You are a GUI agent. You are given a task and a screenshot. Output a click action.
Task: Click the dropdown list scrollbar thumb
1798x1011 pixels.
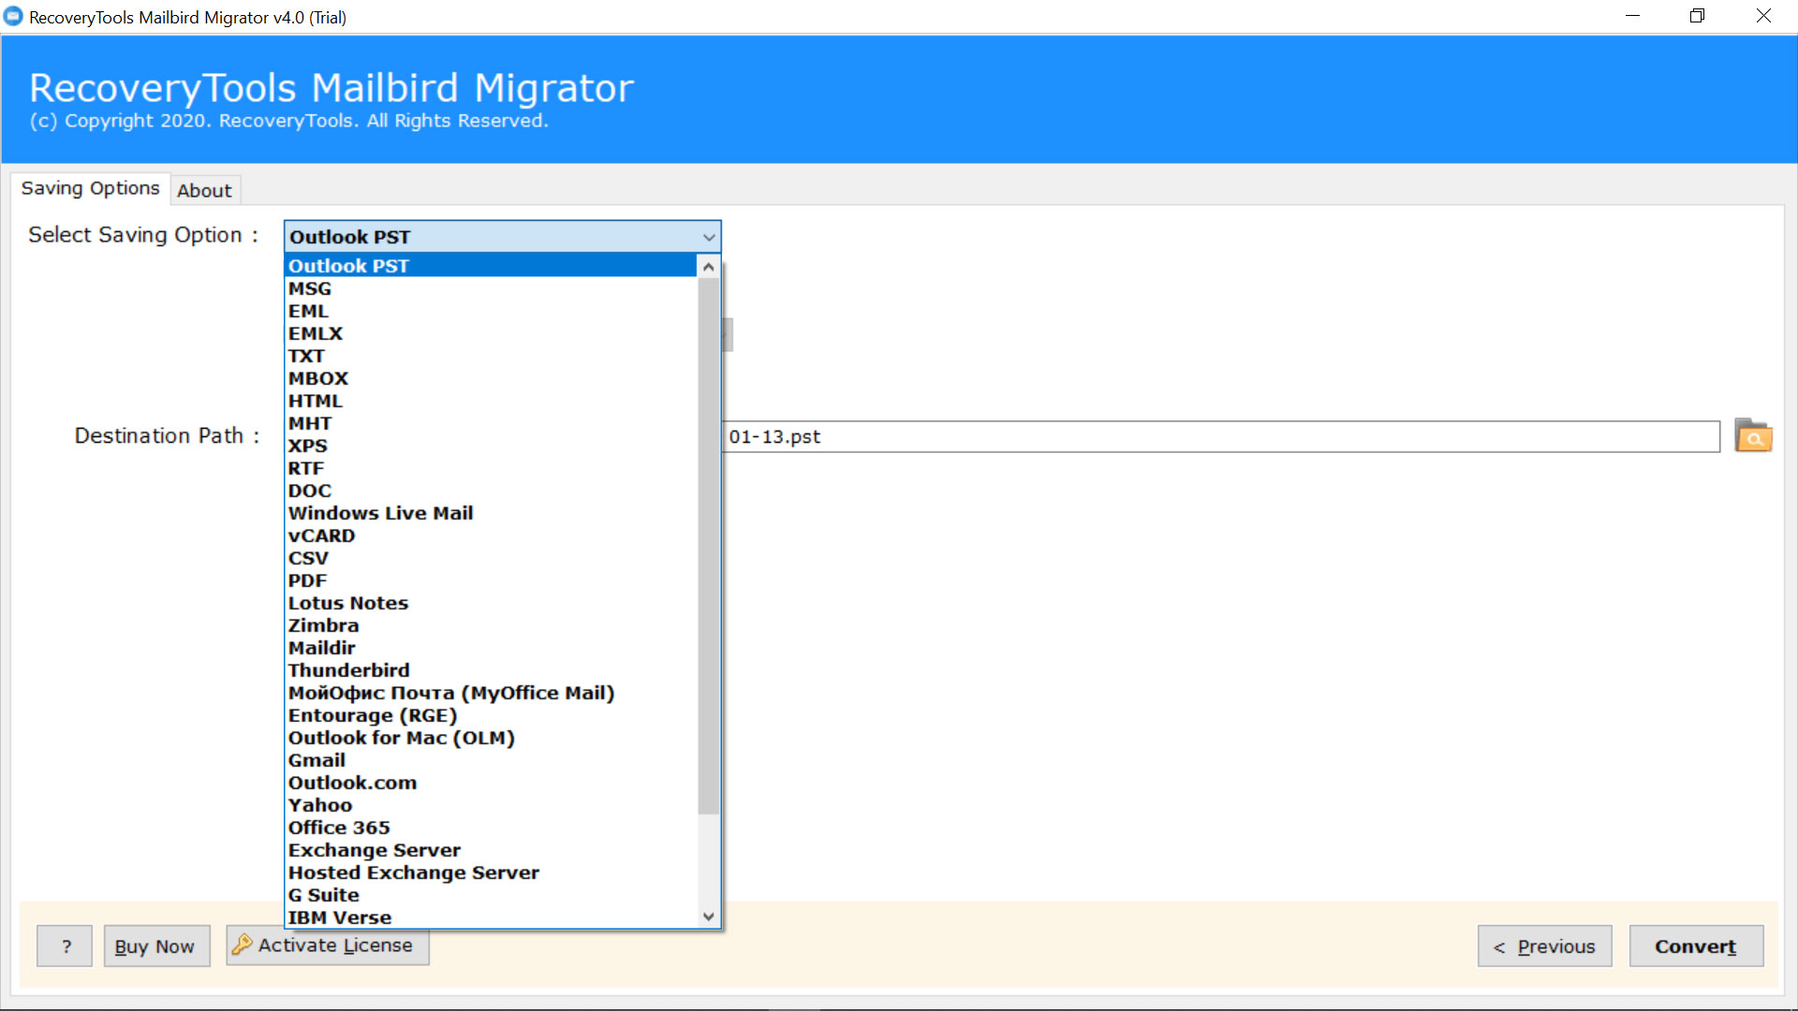[x=709, y=545]
